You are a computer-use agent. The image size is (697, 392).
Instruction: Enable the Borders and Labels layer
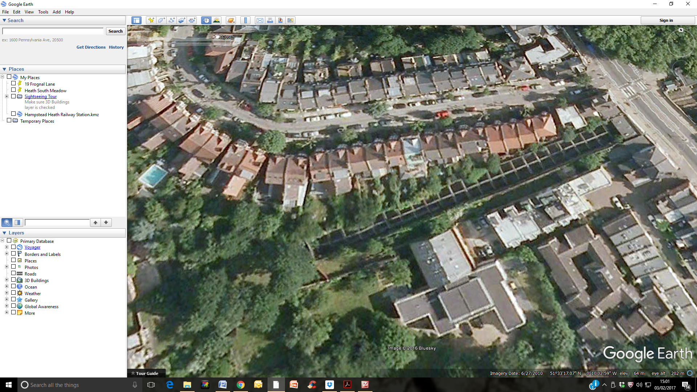13,254
